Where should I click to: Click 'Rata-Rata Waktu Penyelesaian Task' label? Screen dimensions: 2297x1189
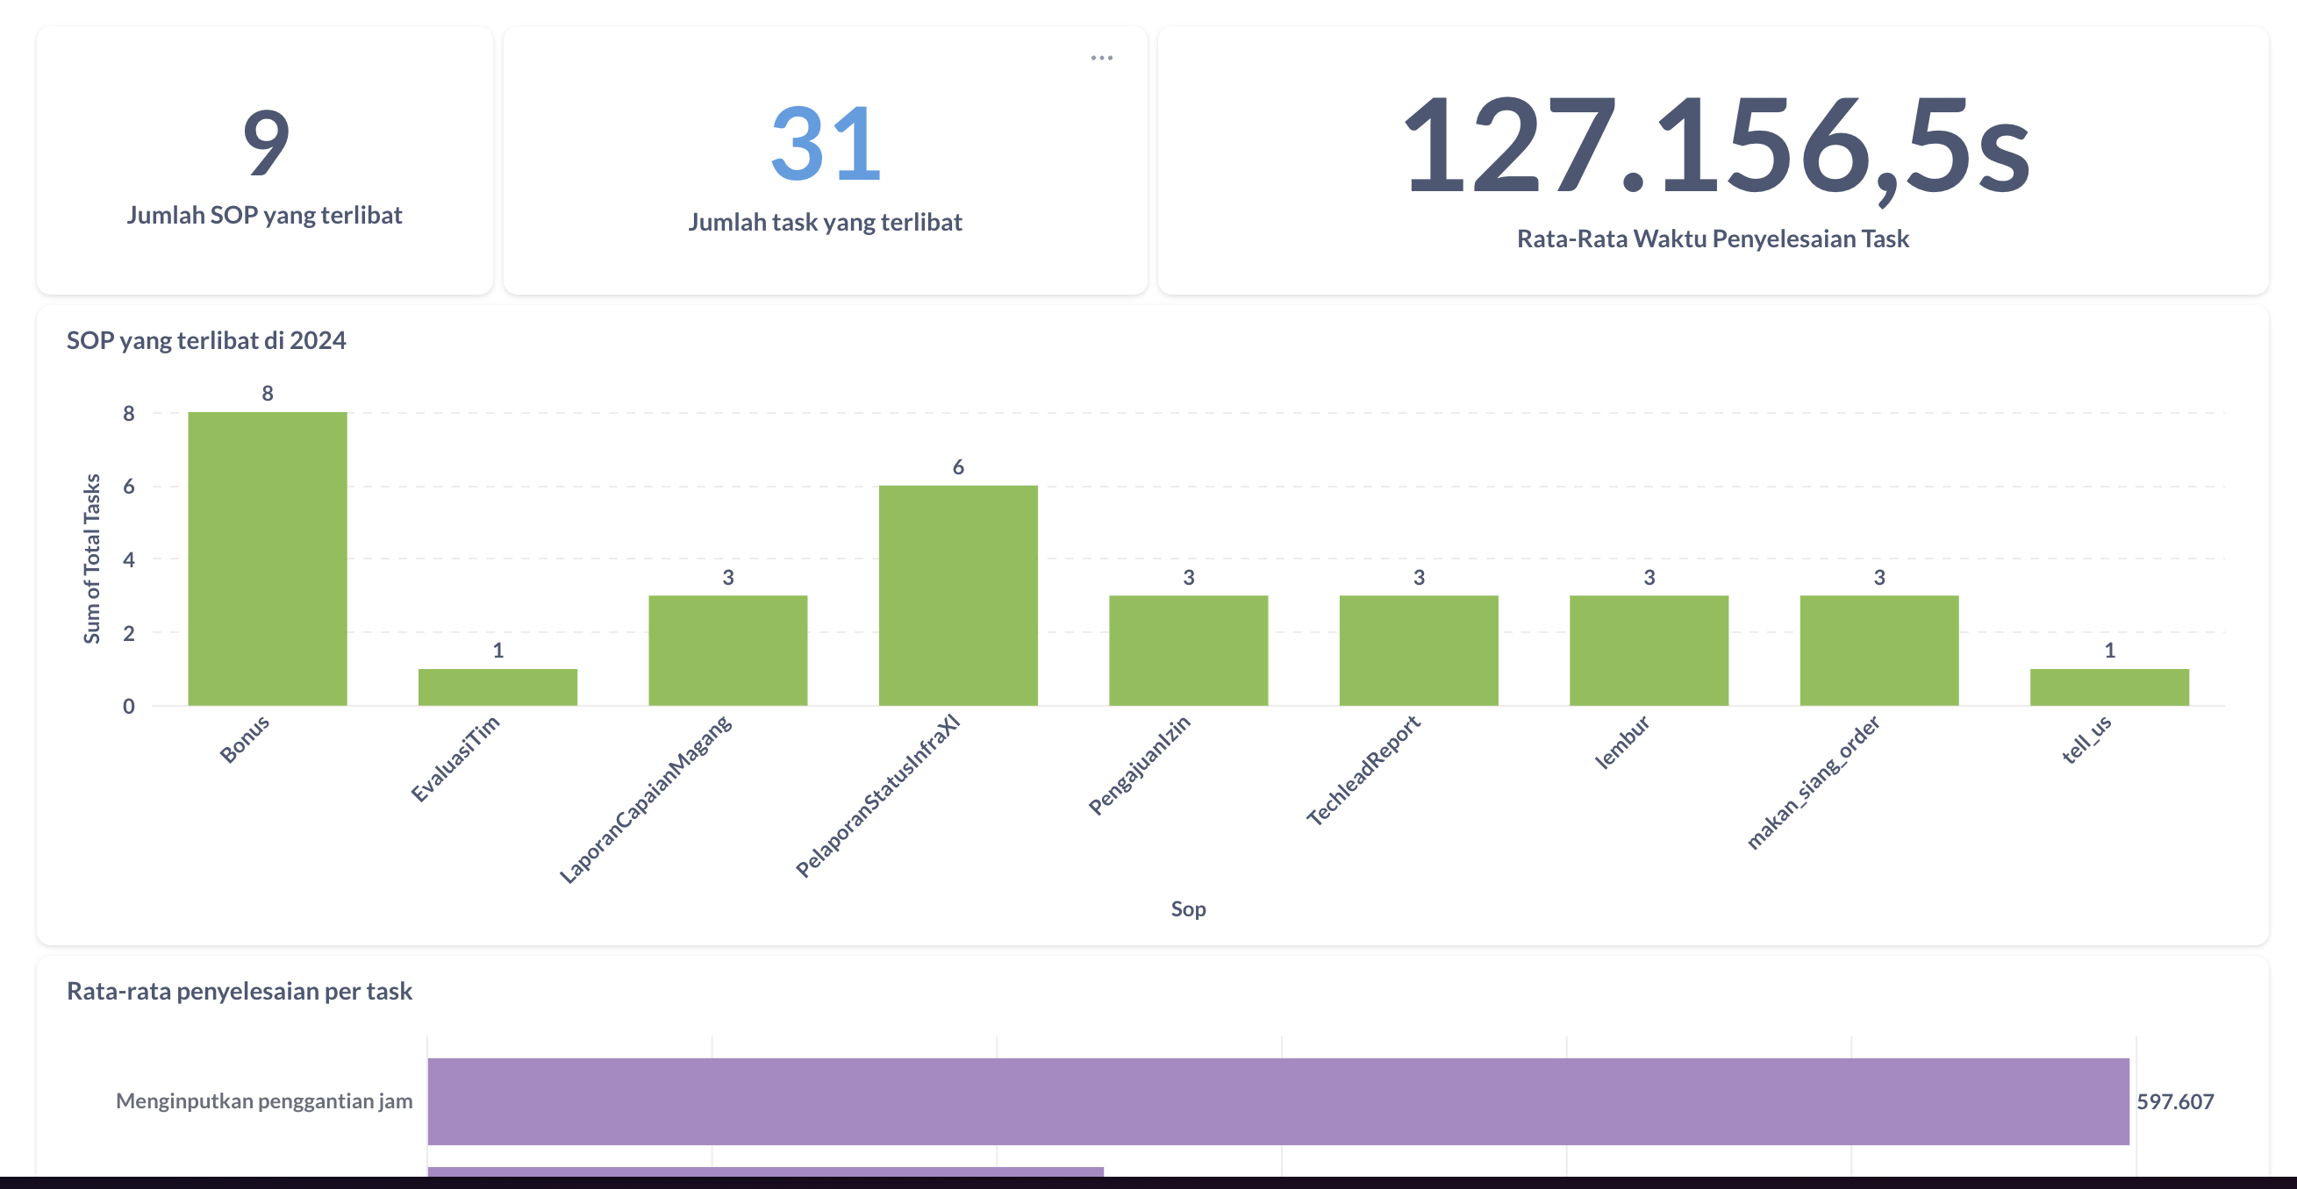click(1712, 239)
